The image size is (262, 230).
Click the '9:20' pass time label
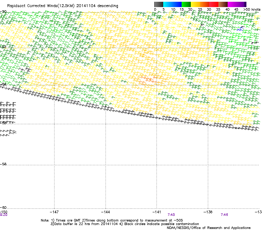(x=4, y=215)
